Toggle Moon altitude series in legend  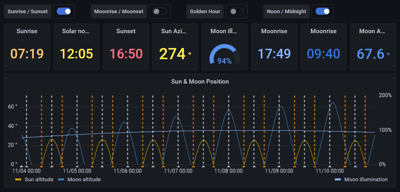pos(84,180)
